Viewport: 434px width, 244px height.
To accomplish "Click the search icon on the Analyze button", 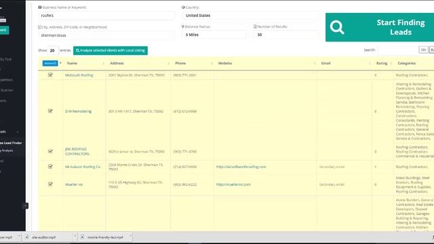I will pos(78,51).
